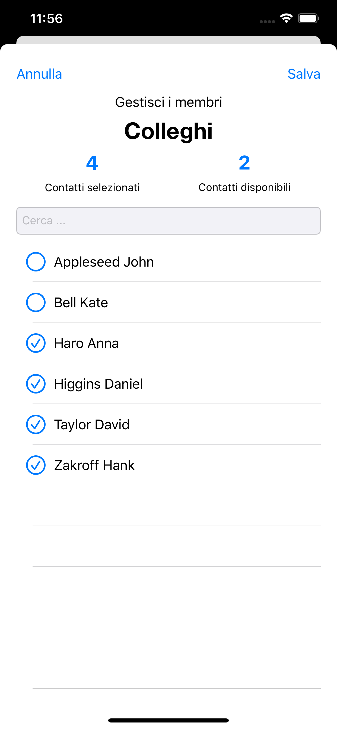Toggle the checkmark circle for Taylor David
337x729 pixels.
(x=36, y=424)
